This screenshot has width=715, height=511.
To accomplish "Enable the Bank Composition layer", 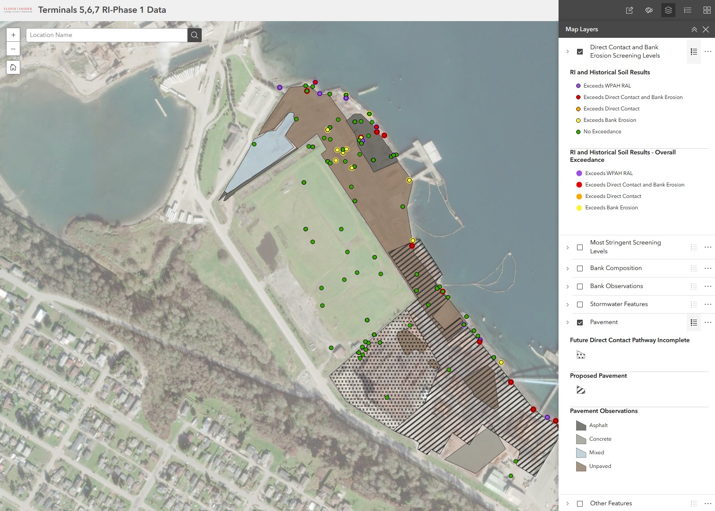I will [x=580, y=268].
